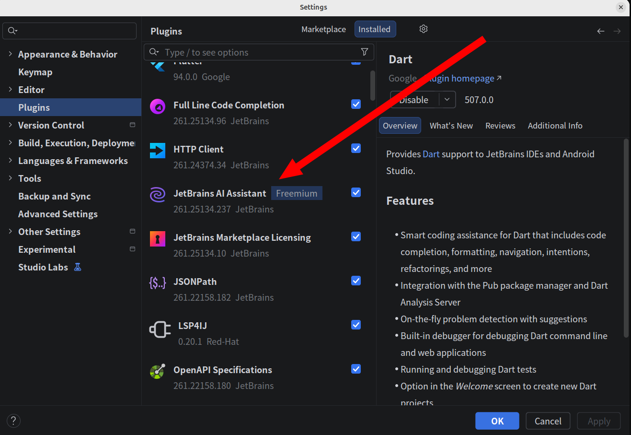This screenshot has height=435, width=631.
Task: Click the Cancel button
Action: click(x=548, y=421)
